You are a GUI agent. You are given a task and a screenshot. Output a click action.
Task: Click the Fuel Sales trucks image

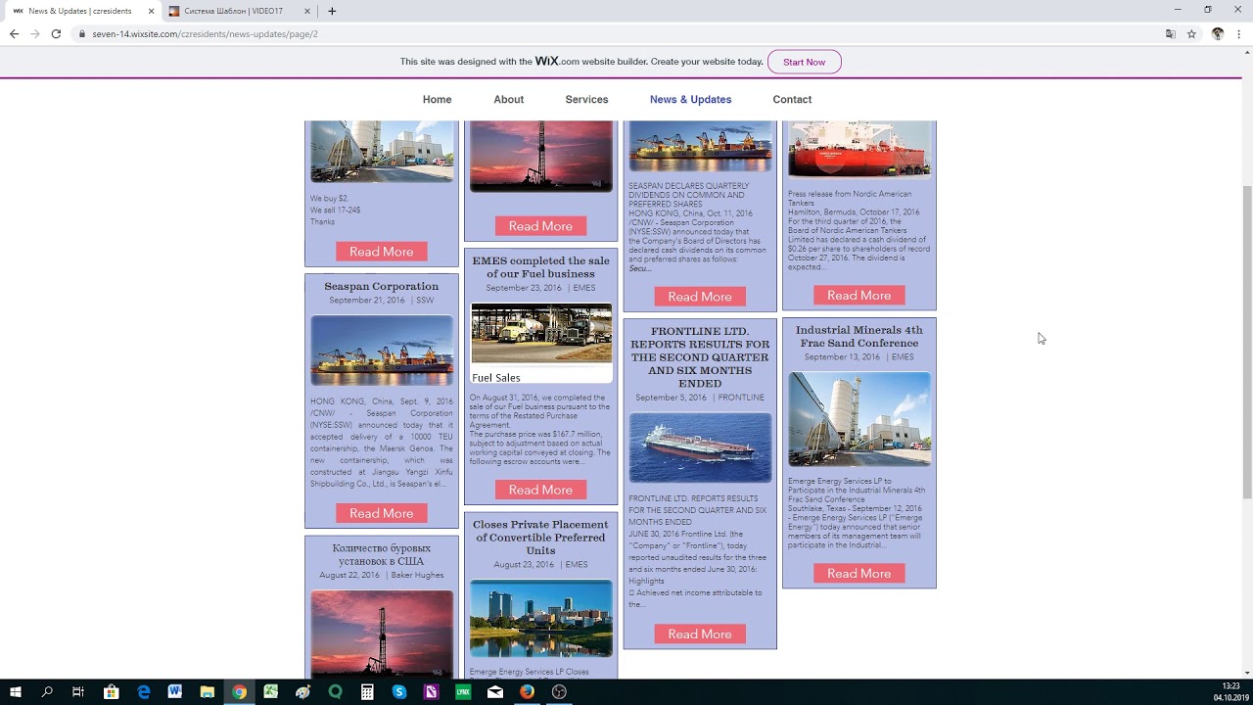[x=540, y=343]
